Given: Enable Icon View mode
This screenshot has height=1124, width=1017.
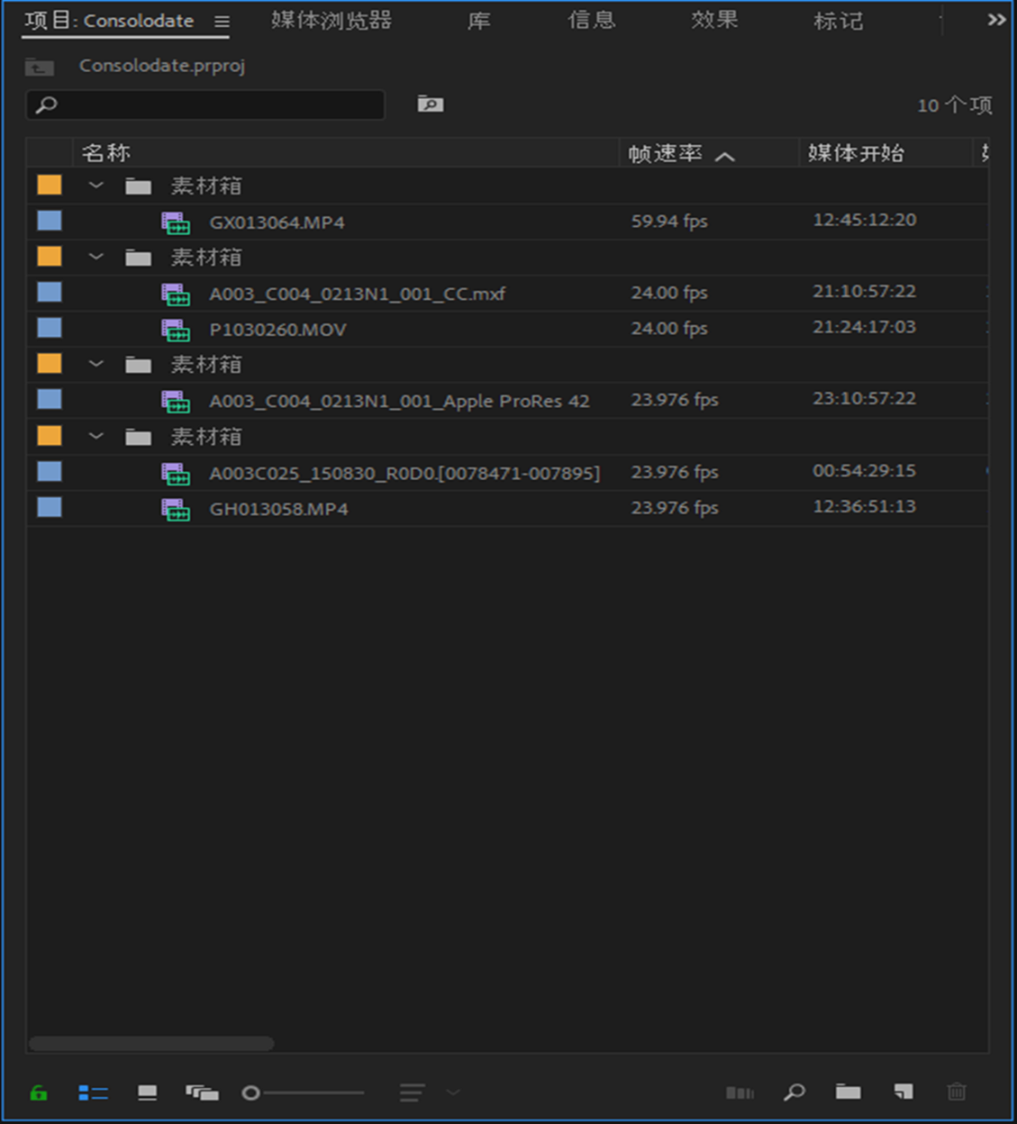Looking at the screenshot, I should click(x=147, y=1092).
